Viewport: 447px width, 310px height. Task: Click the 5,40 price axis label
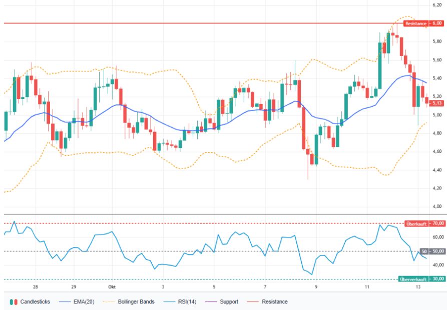click(437, 78)
